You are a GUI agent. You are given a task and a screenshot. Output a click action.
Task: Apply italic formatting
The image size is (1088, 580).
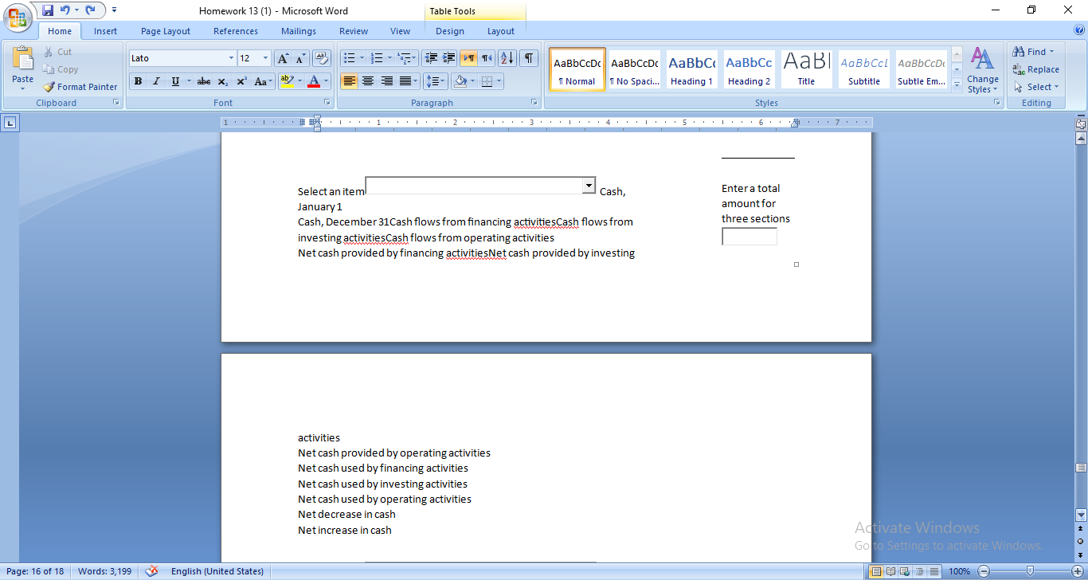click(157, 80)
